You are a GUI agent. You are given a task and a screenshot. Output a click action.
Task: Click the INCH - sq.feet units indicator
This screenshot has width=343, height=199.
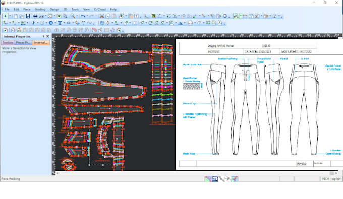331,179
